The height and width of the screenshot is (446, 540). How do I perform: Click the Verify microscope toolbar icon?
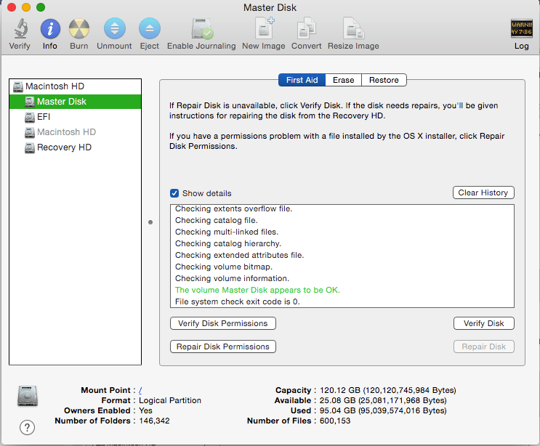point(20,28)
